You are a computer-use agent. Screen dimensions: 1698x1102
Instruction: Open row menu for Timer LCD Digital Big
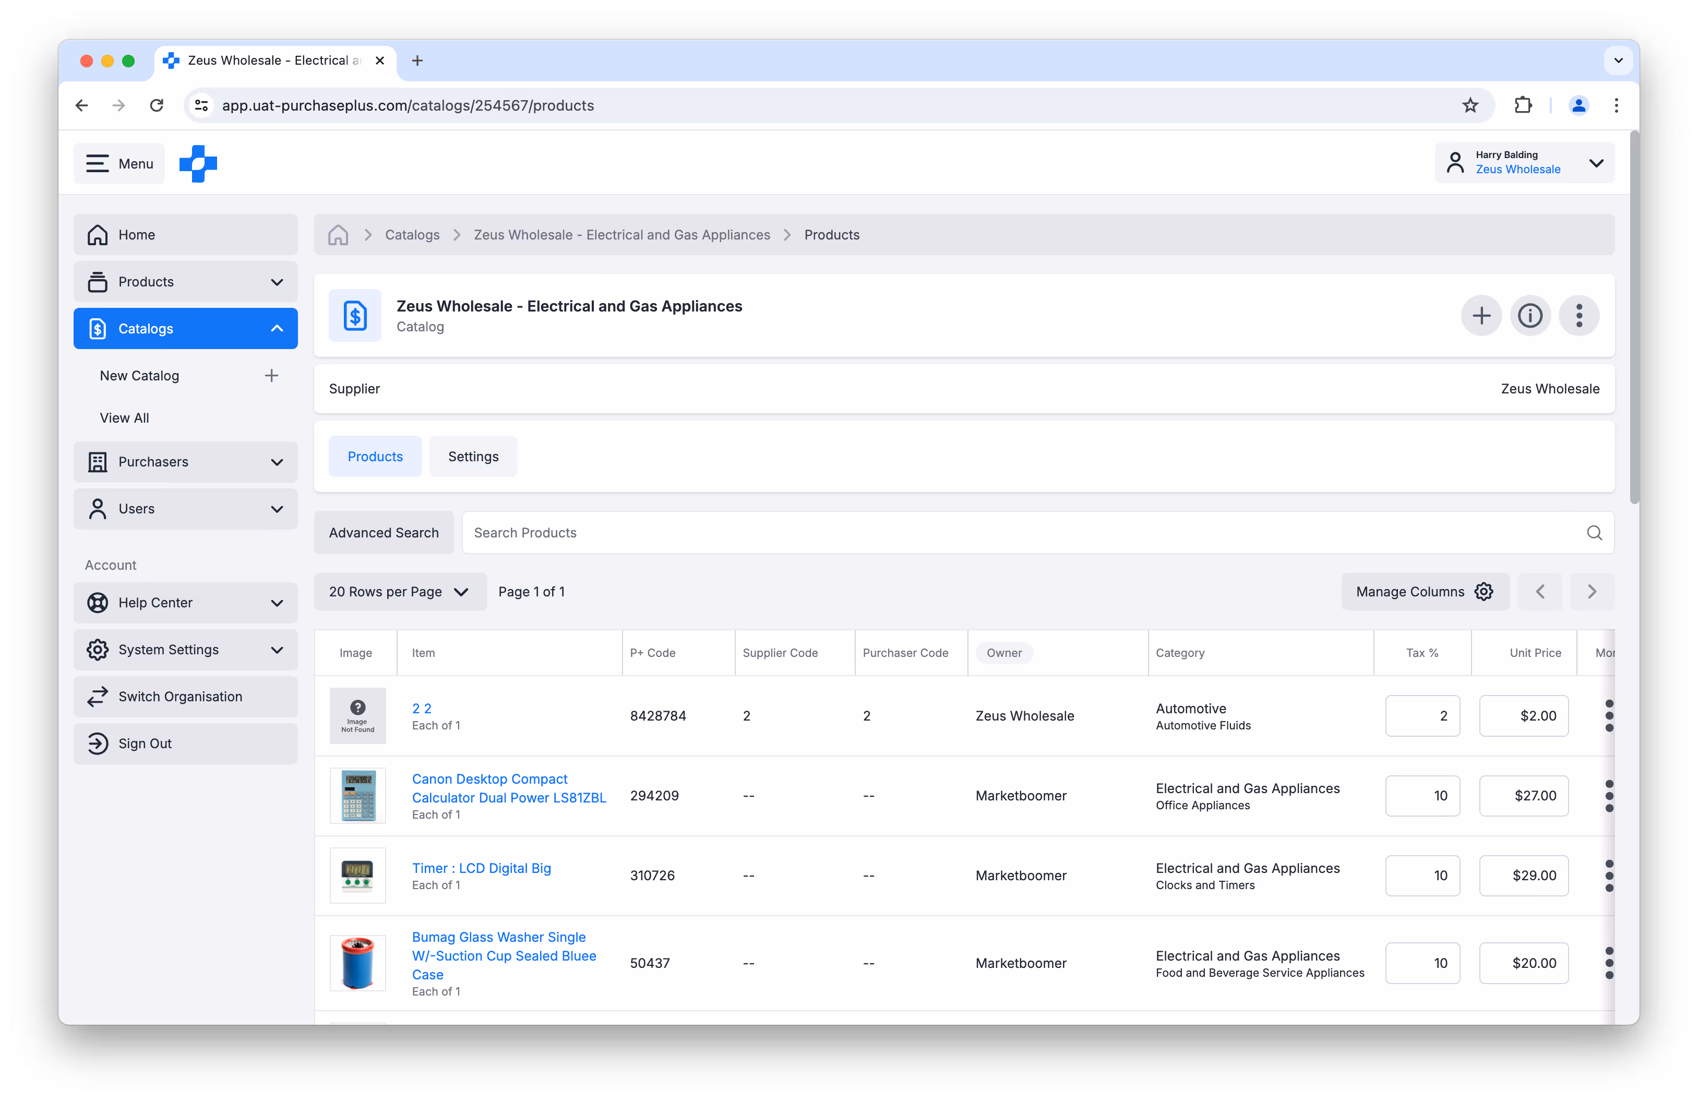pyautogui.click(x=1609, y=875)
